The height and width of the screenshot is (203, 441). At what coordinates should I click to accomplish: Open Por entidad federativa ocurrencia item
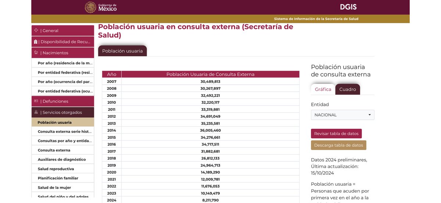pos(63,91)
